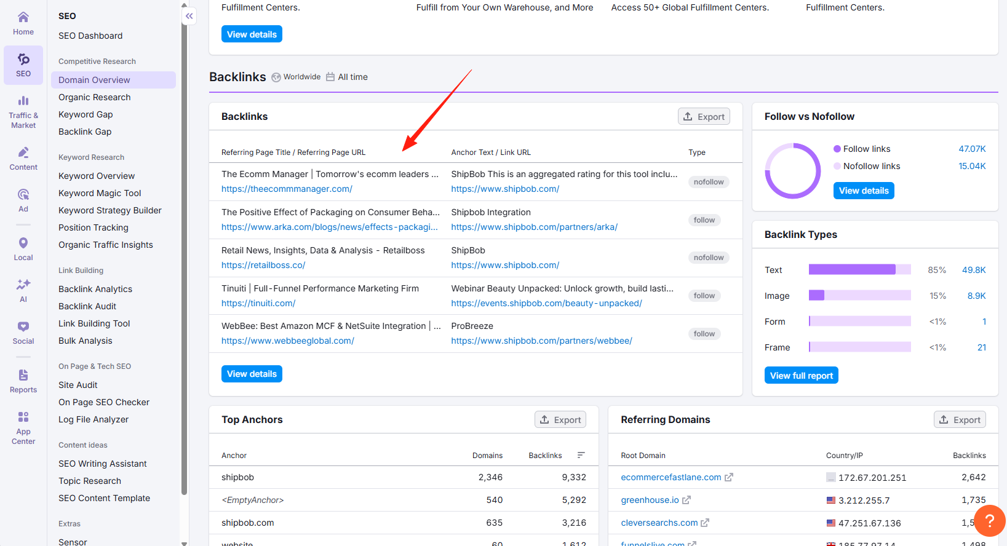
Task: Open Keyword Overview menu item
Action: [x=97, y=176]
